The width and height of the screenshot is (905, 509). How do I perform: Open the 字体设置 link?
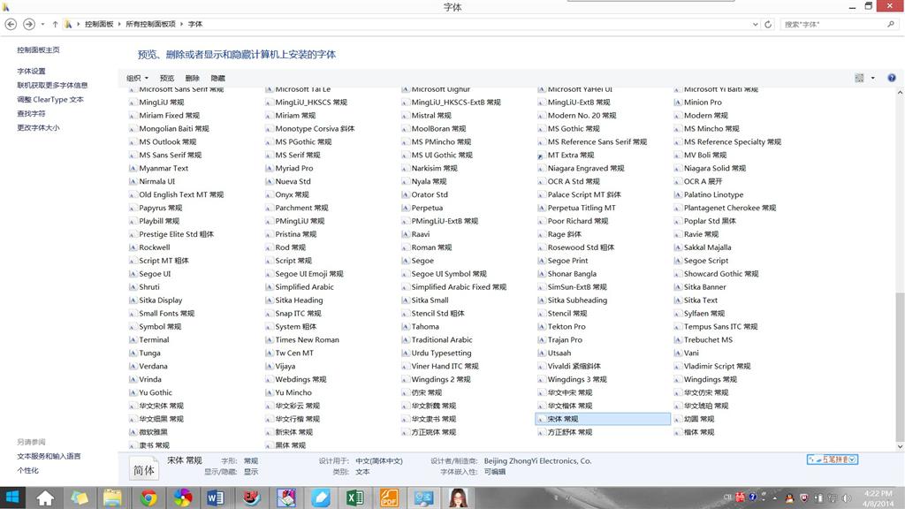tap(31, 71)
